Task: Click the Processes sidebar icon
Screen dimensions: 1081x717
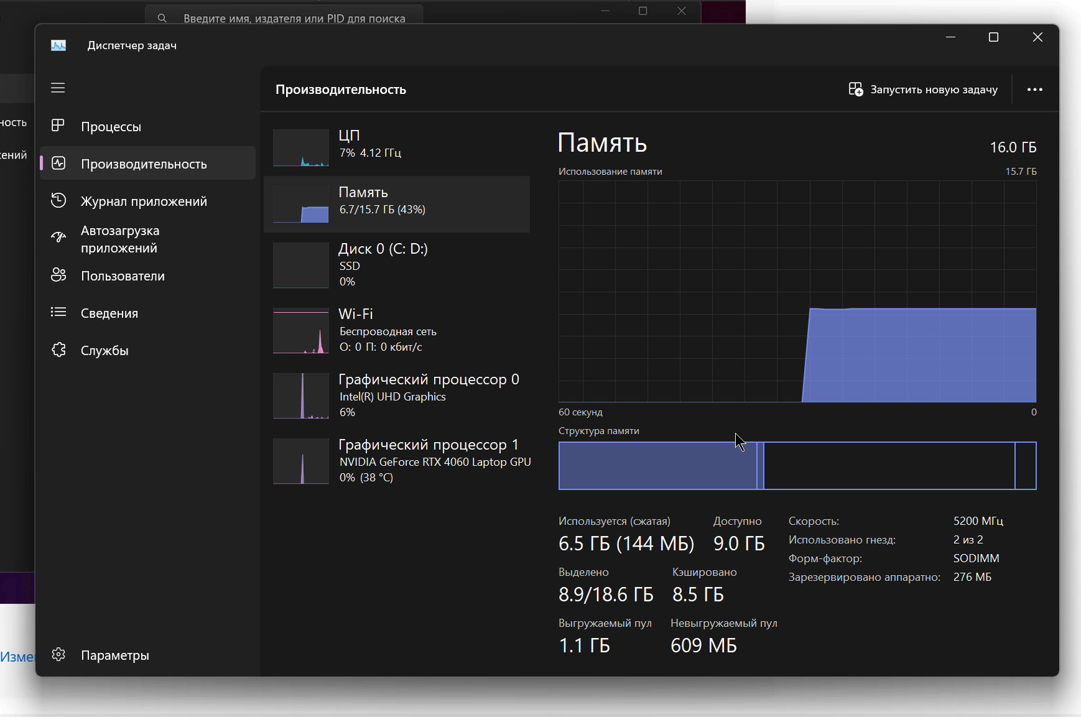Action: pos(58,126)
